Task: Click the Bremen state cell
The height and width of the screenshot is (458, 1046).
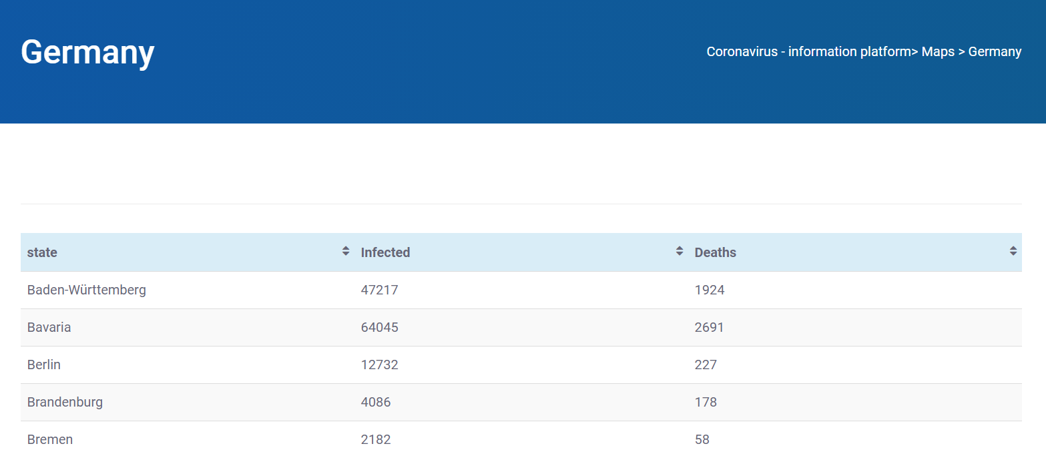Action: tap(50, 439)
